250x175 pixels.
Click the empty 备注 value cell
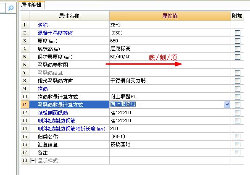170,152
